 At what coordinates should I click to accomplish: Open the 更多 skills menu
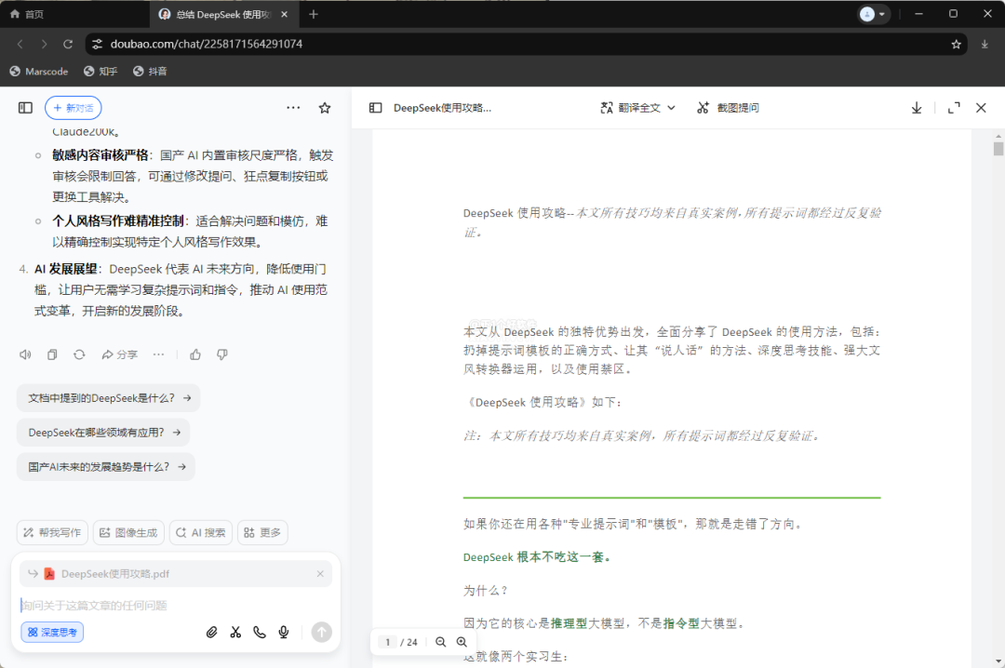click(262, 533)
